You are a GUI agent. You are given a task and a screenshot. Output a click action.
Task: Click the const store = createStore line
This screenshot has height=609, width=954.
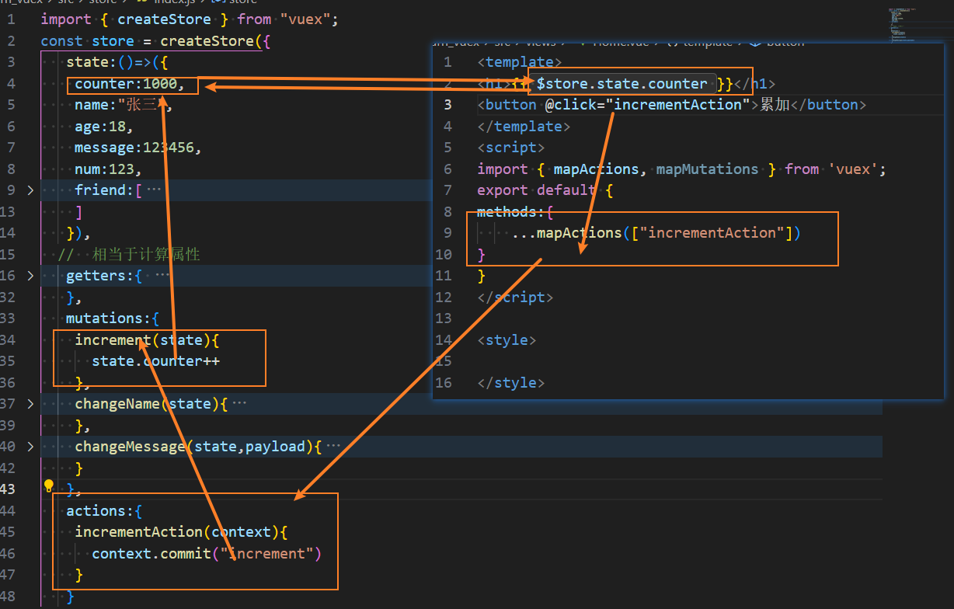155,40
